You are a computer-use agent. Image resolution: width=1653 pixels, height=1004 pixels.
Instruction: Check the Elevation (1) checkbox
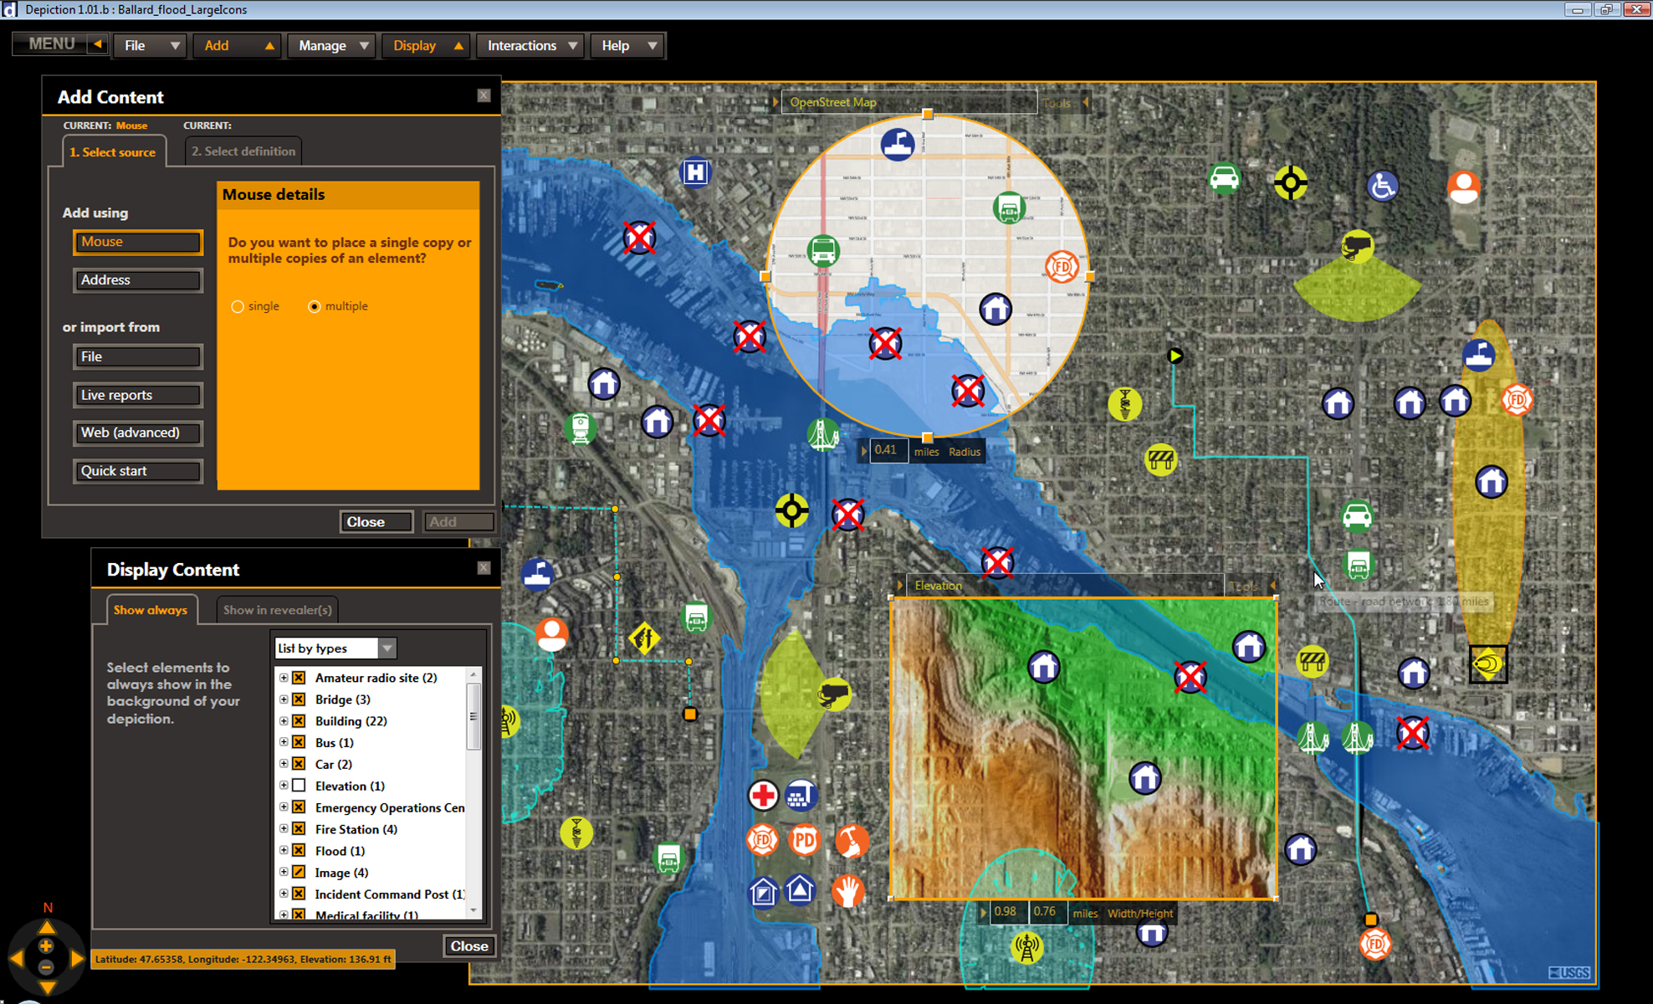[x=299, y=786]
